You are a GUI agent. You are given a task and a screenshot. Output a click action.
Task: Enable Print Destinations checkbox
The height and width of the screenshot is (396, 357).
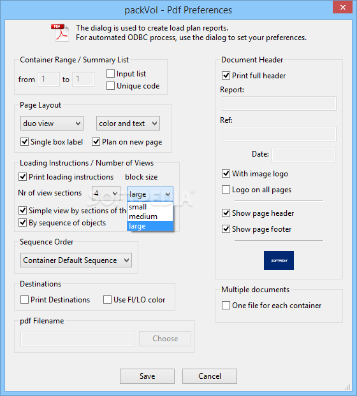[24, 299]
